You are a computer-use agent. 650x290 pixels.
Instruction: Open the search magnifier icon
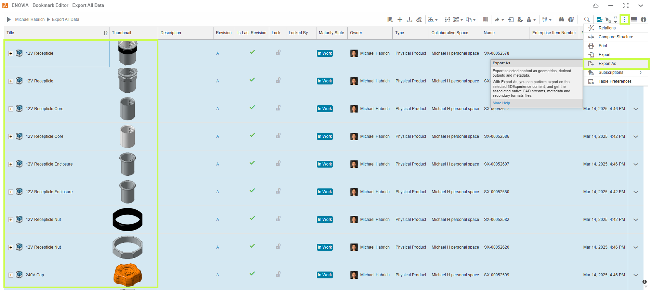587,19
